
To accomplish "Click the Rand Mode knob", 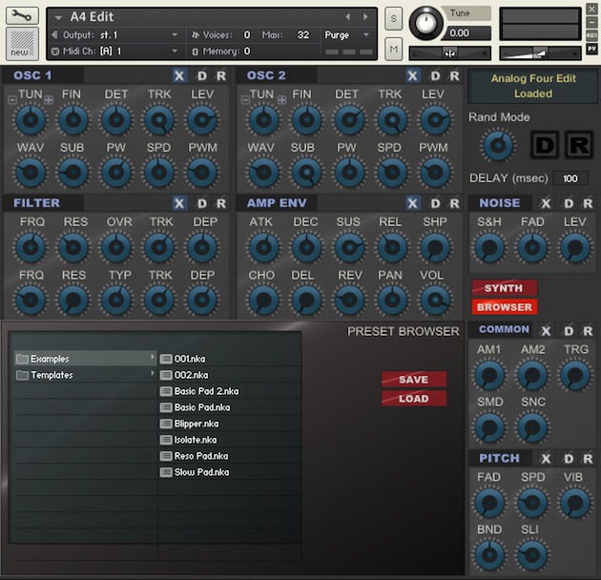I will tap(498, 145).
